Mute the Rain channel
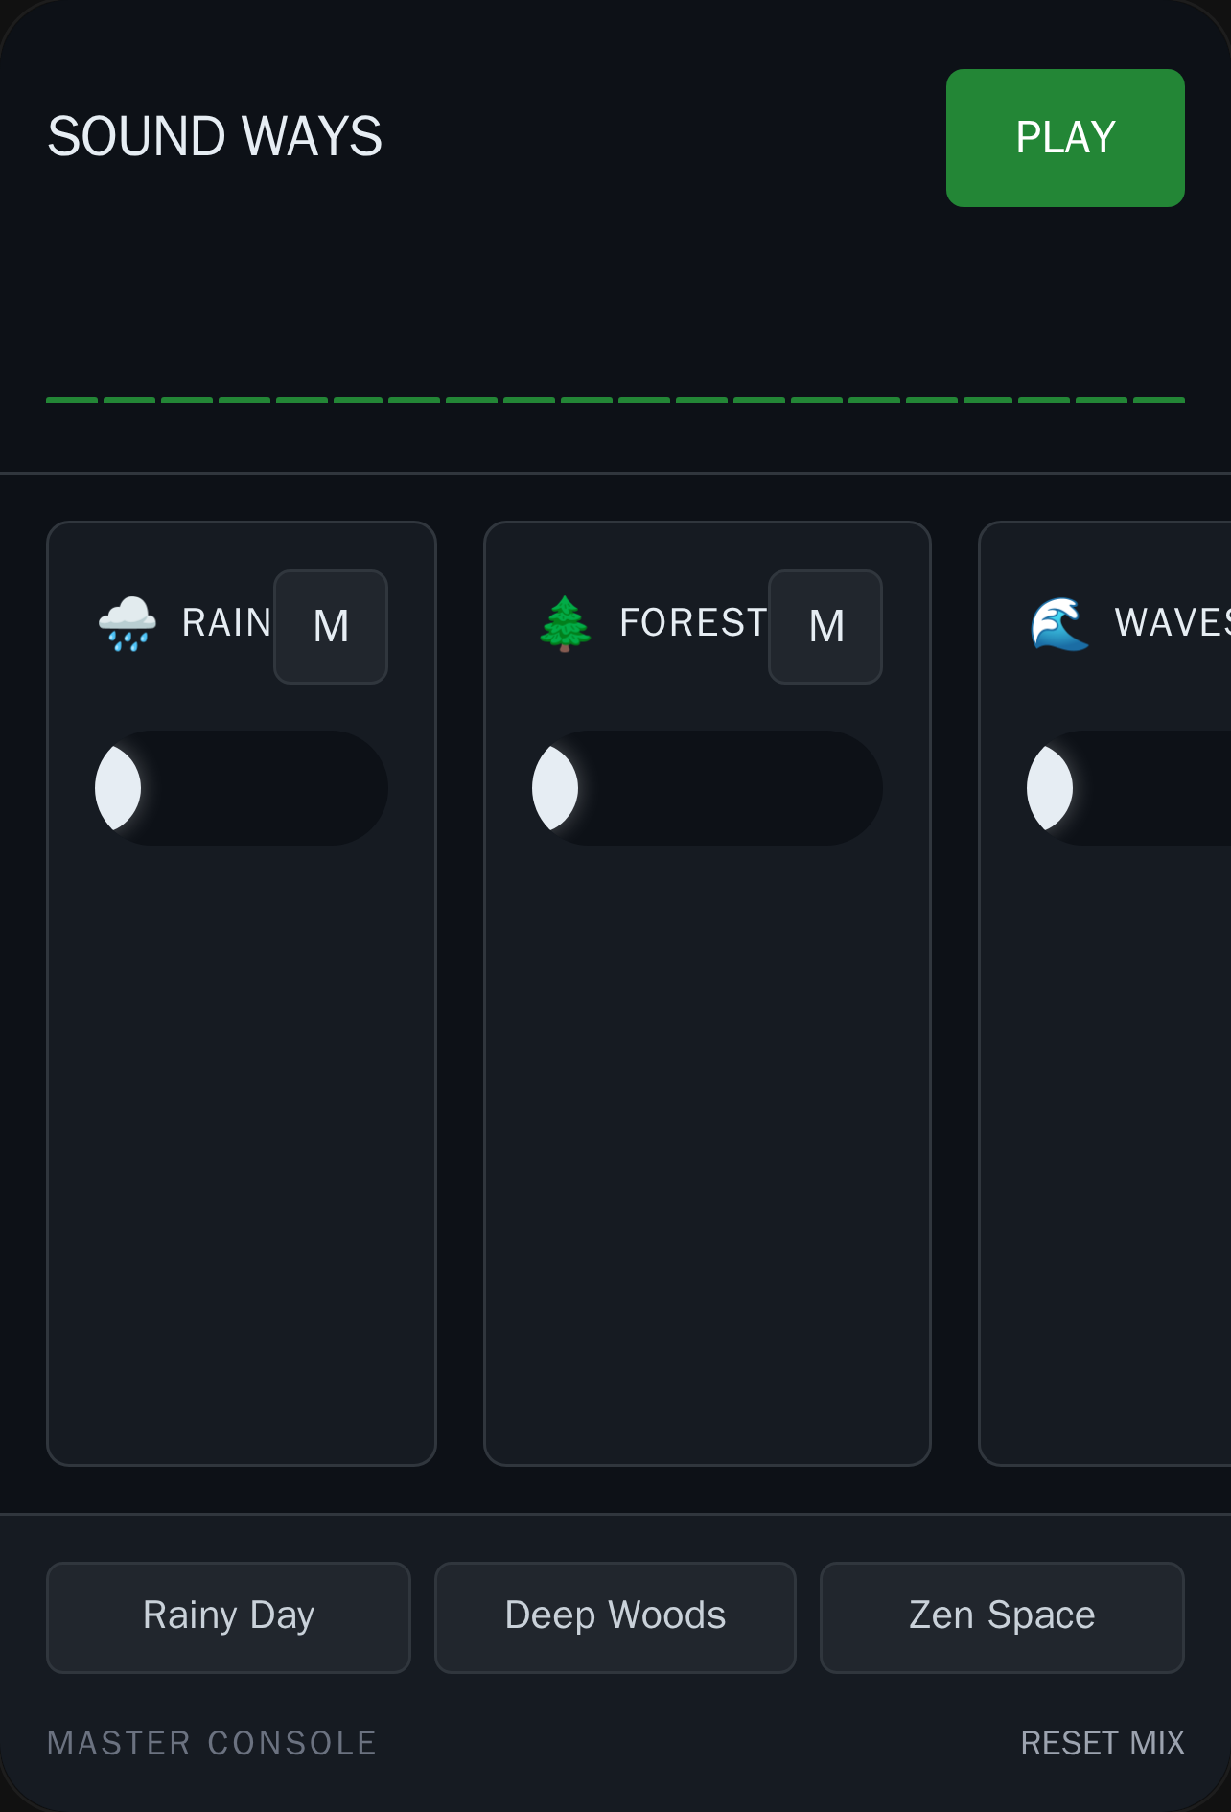 331,627
